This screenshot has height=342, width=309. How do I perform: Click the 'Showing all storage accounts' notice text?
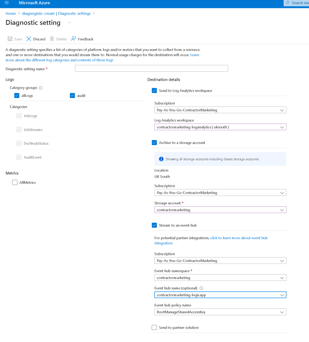click(x=212, y=159)
